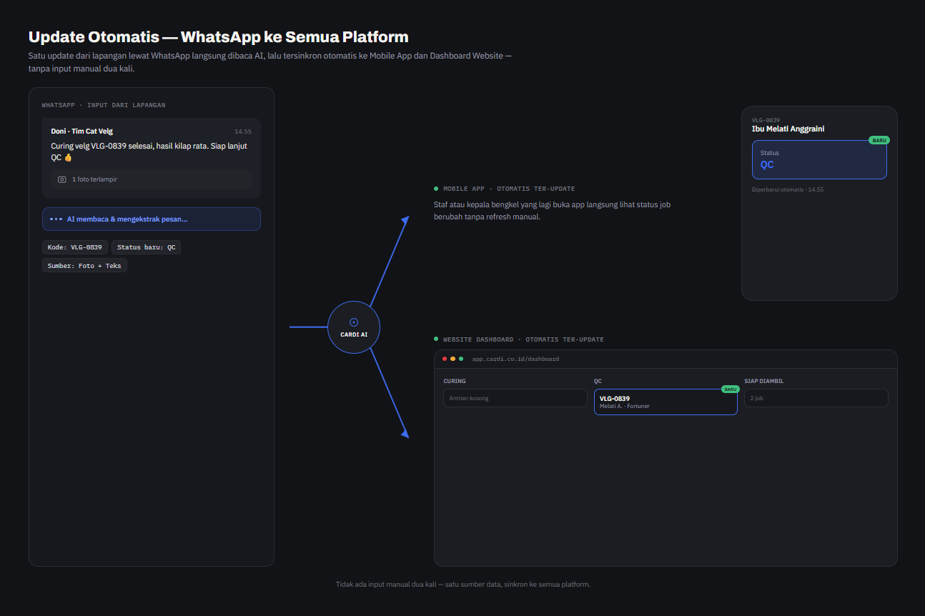Click the "MOBILE APP · OTOMATIS TER-UPDATE" label
Image resolution: width=925 pixels, height=616 pixels.
click(509, 189)
